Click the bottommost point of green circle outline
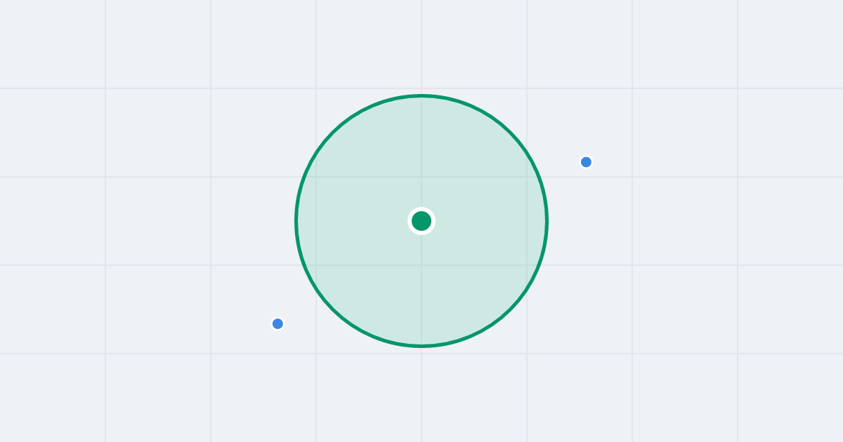843x442 pixels. point(421,346)
